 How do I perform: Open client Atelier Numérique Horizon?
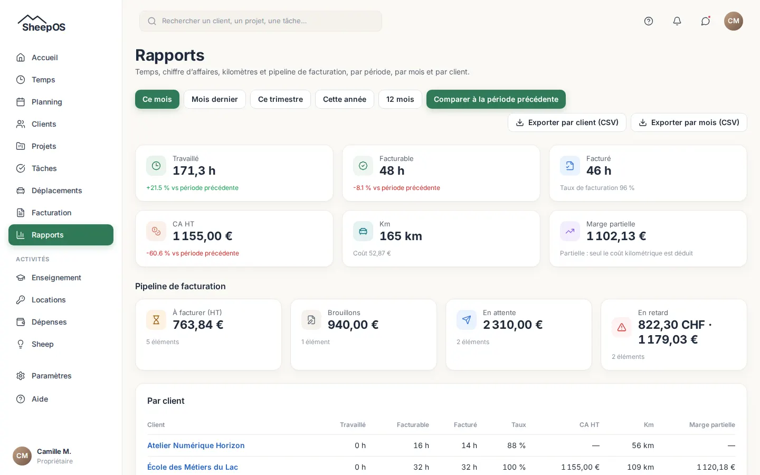pyautogui.click(x=196, y=445)
